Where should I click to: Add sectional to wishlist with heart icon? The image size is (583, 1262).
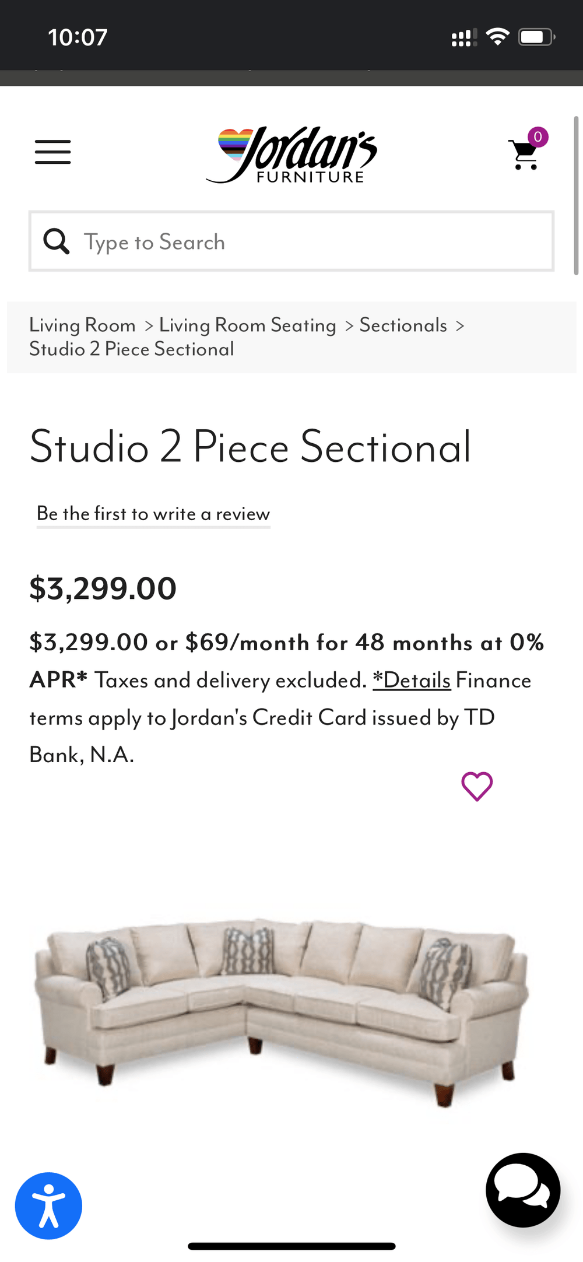[x=477, y=786]
